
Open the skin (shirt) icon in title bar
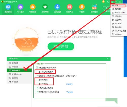point(108,2)
